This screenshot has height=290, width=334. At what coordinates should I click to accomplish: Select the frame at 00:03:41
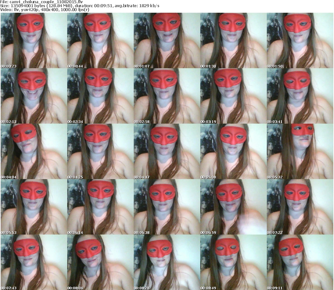tap(300, 96)
